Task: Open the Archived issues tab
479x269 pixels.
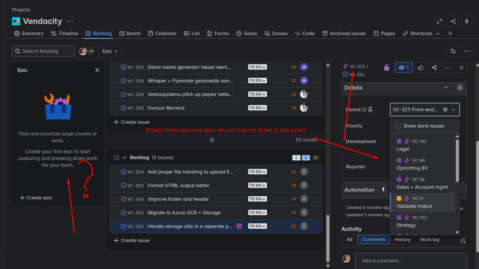Action: [344, 34]
